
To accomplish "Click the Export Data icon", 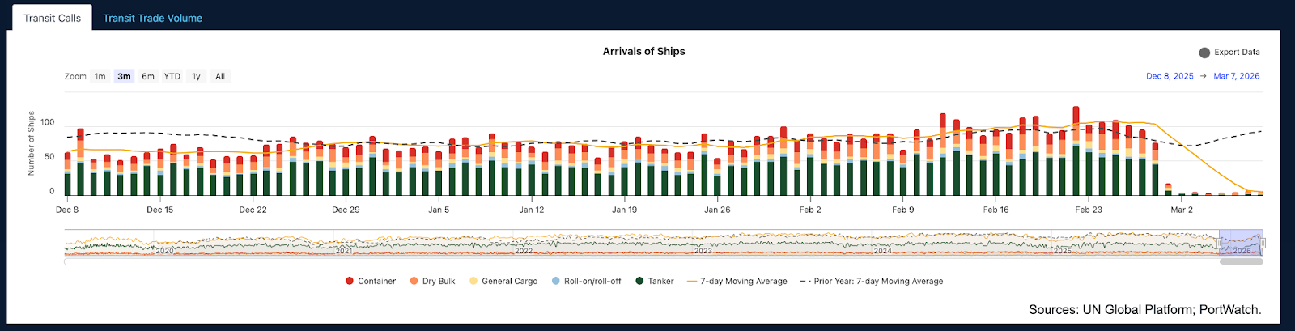I will pyautogui.click(x=1204, y=53).
